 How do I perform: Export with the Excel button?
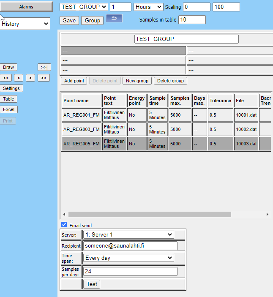8,109
